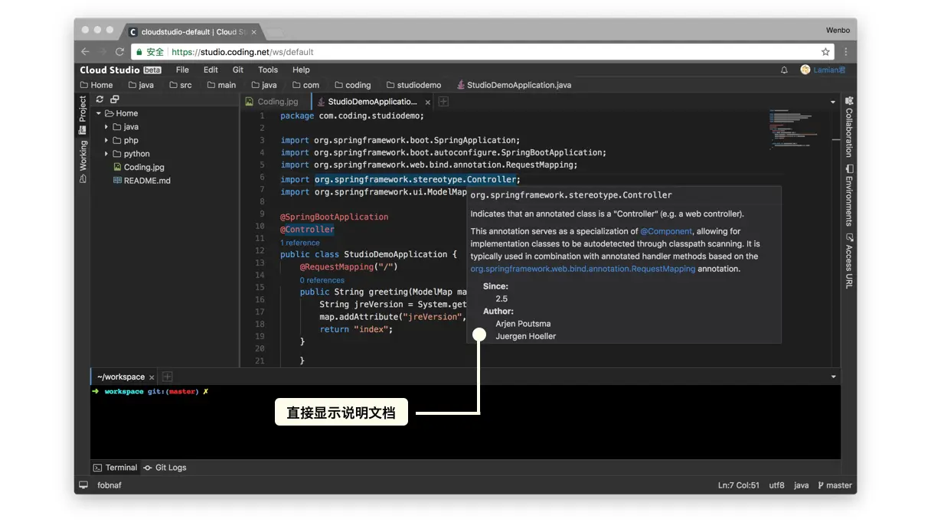Viewport: 931px width, 522px height.
Task: Click the browser back arrow
Action: tap(86, 52)
